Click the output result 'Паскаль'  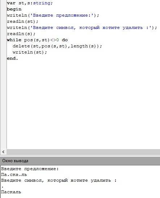click(x=11, y=192)
